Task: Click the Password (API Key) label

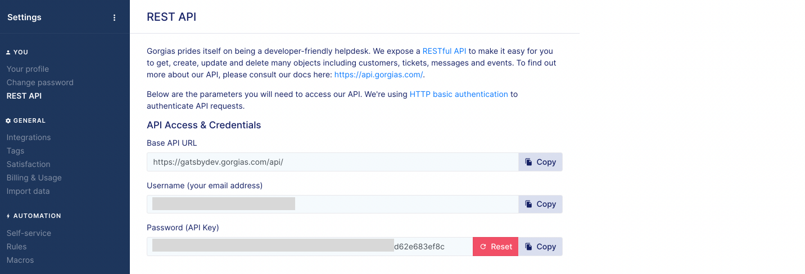Action: point(183,227)
